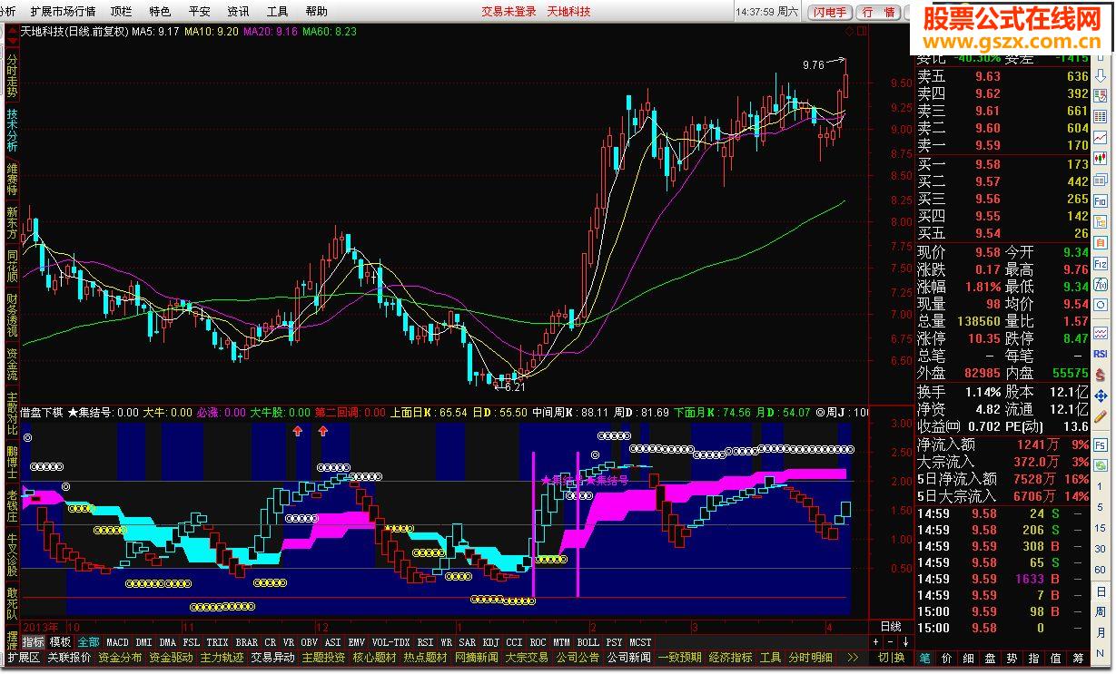Open 财务透视 in left sidebar
Screen dimensions: 1116x674
click(x=12, y=316)
